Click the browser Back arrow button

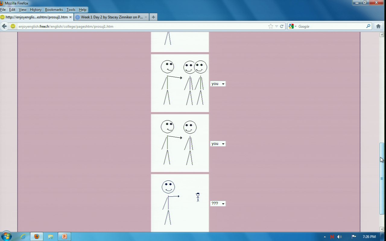[x=4, y=26]
